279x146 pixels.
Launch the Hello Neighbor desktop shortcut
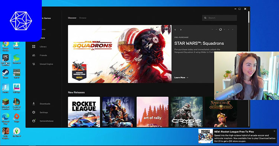pos(6,133)
